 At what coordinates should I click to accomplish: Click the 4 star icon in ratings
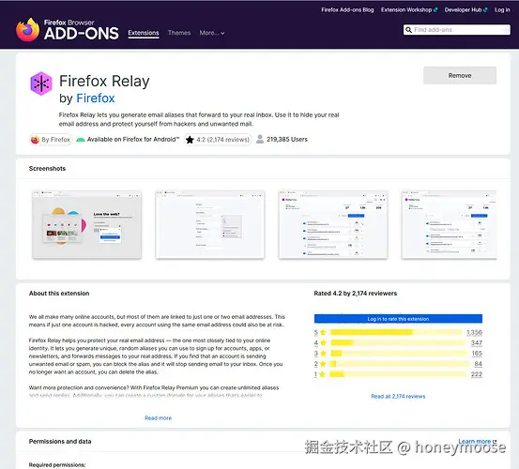coord(324,342)
